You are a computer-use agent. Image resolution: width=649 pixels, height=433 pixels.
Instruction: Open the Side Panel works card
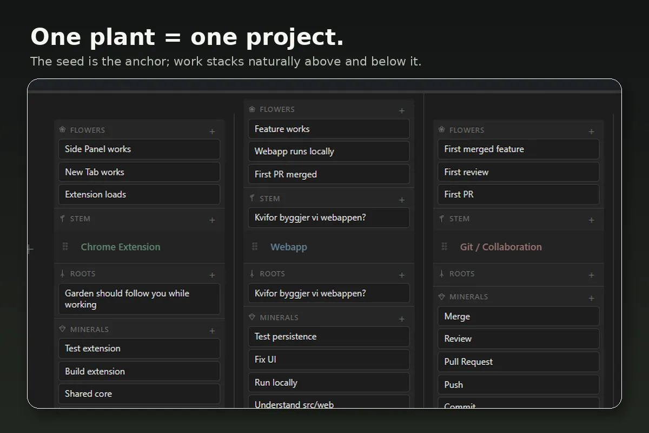point(140,149)
